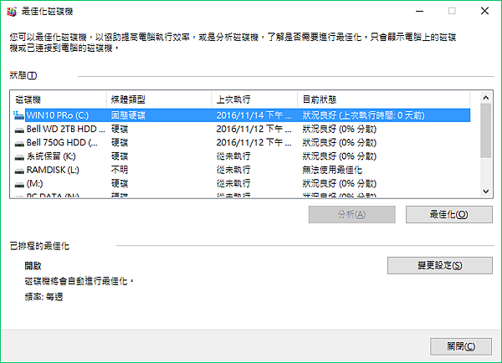Click the WIN10 PRo (C:) drive icon
Screen dimensions: 502x363
(x=18, y=115)
